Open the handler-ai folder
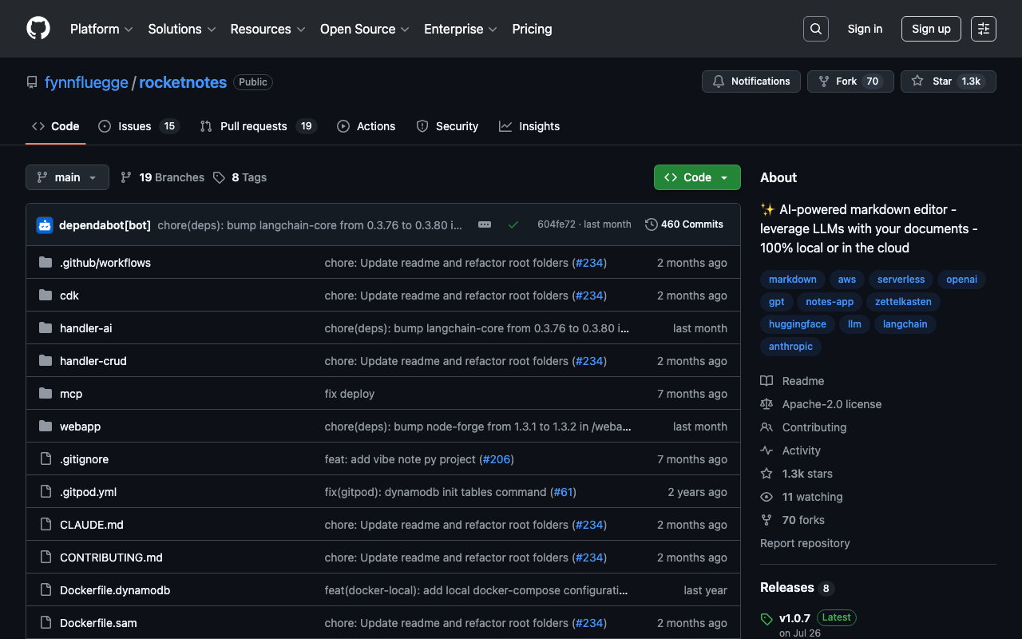The height and width of the screenshot is (639, 1022). (x=86, y=328)
